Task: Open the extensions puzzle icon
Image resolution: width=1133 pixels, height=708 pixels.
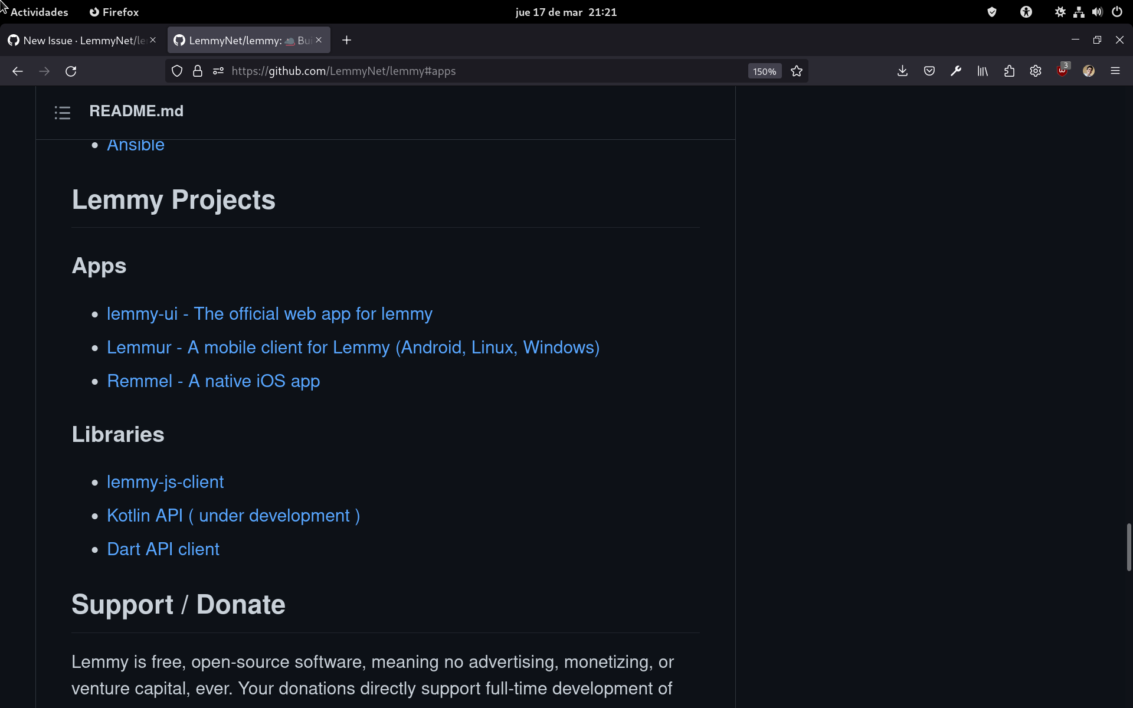Action: click(1009, 71)
